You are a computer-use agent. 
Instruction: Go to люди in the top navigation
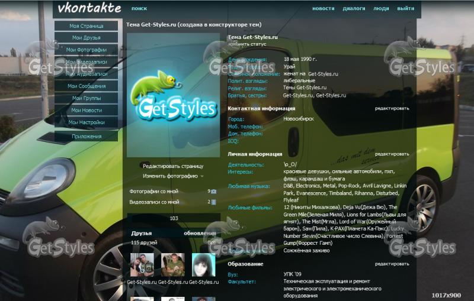[x=381, y=9]
